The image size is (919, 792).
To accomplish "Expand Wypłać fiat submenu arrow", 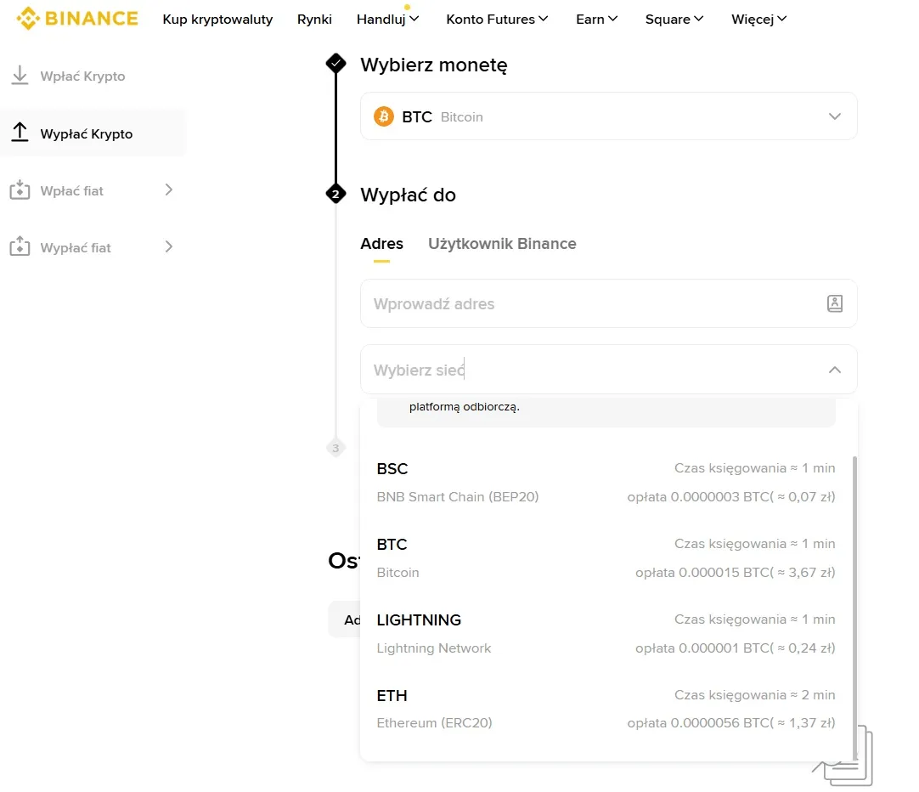I will coord(169,246).
